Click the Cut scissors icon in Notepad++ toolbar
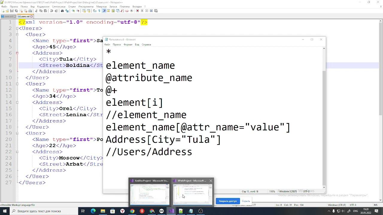This screenshot has height=215, width=383. click(36, 11)
